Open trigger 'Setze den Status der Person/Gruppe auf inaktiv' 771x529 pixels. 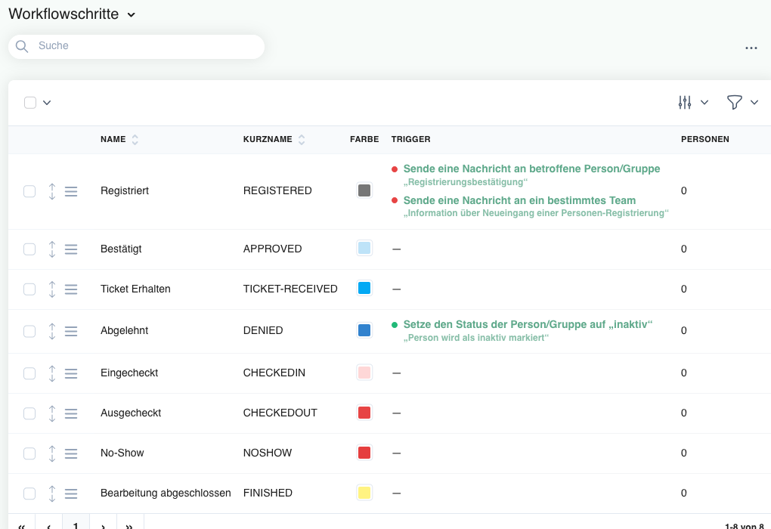tap(528, 324)
